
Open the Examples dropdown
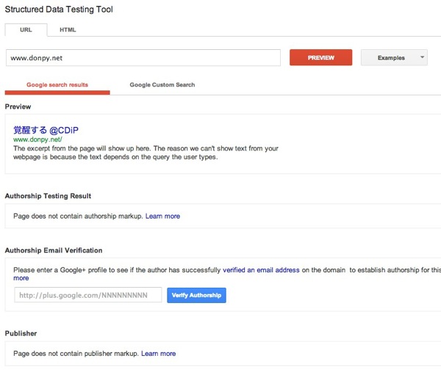pos(394,57)
